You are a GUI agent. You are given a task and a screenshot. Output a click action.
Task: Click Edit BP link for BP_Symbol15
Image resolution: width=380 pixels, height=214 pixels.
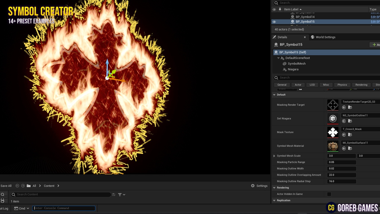pos(375,22)
